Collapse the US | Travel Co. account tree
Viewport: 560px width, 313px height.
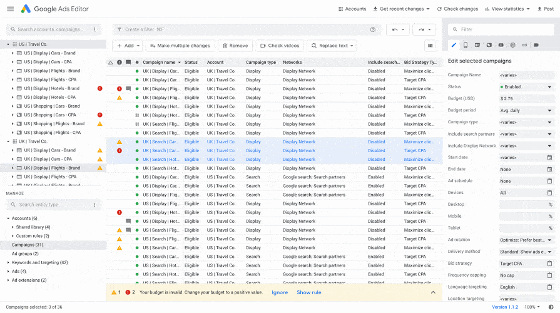pos(9,44)
